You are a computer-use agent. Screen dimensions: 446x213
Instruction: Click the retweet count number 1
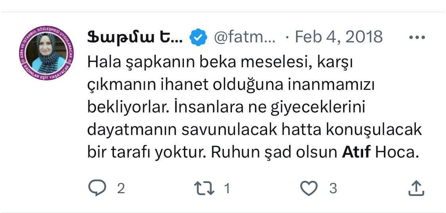(227, 189)
